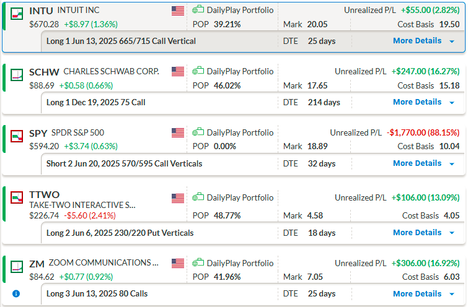This screenshot has width=468, height=307.
Task: Click INTU Mark value 20.05
Action: [317, 24]
